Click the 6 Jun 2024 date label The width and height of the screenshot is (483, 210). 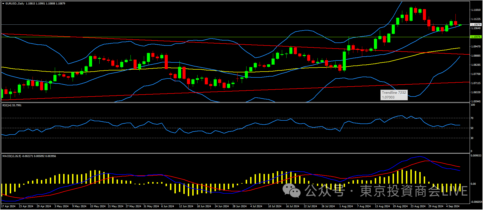(167, 206)
